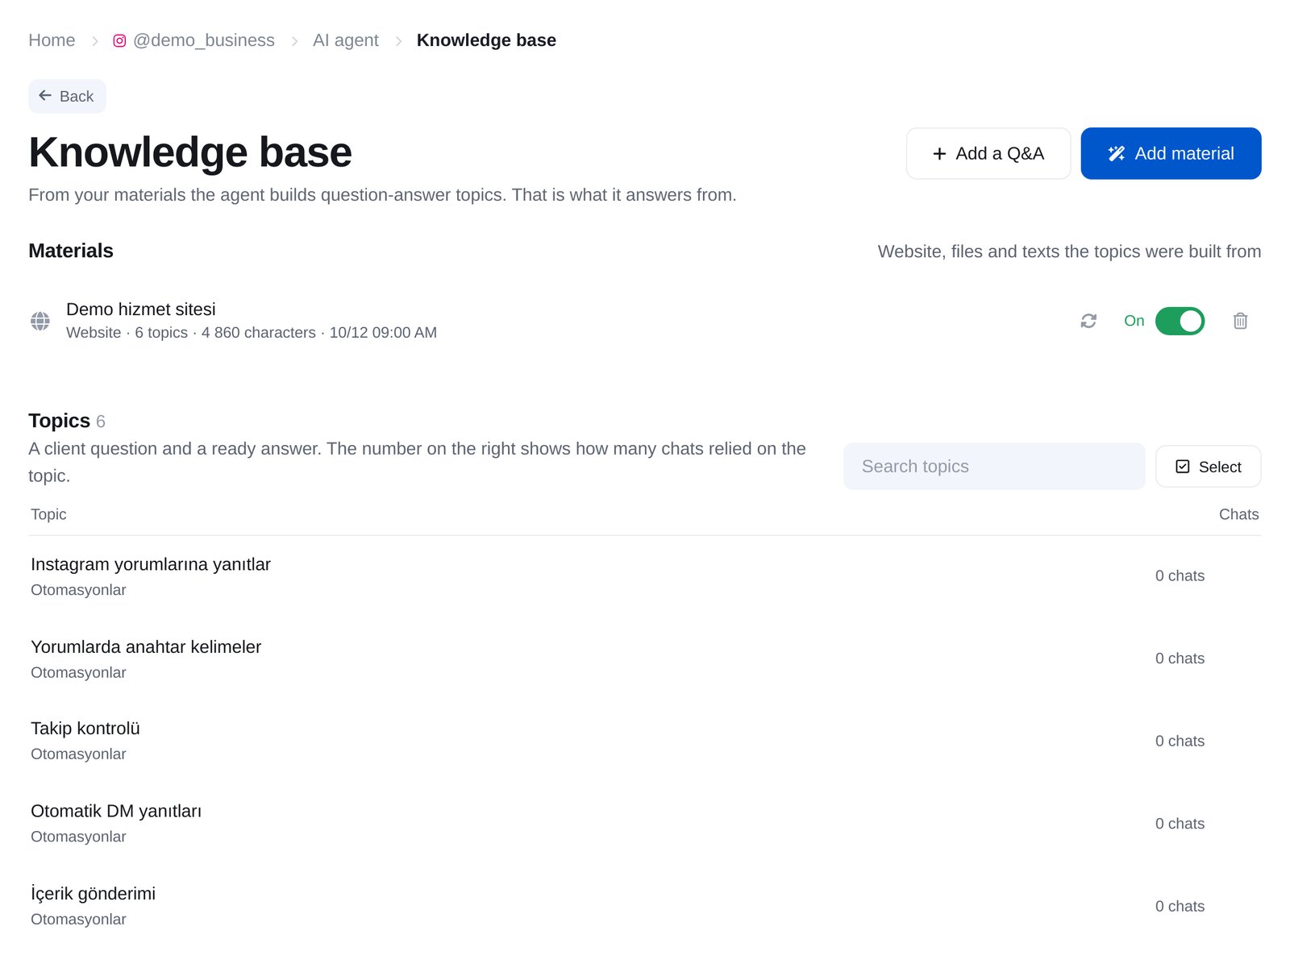The width and height of the screenshot is (1290, 968).
Task: Click the refresh icon for Demo hizmet sitesi
Action: (x=1088, y=321)
